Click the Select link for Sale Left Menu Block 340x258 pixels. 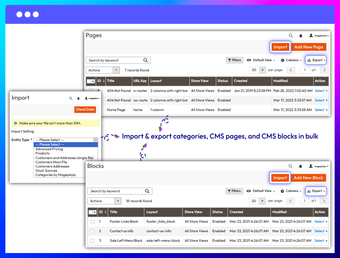[x=319, y=241]
